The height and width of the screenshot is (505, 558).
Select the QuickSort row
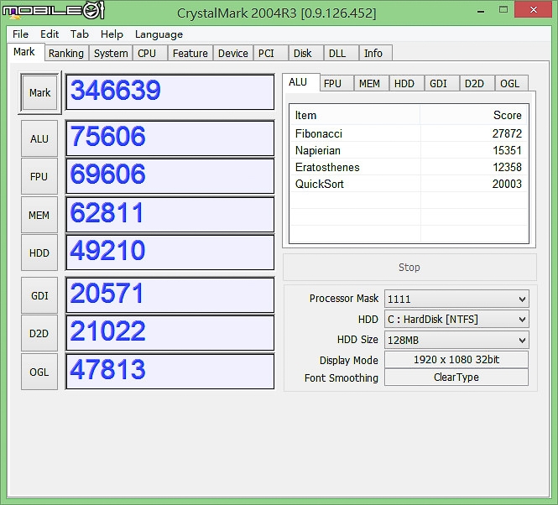pos(409,184)
